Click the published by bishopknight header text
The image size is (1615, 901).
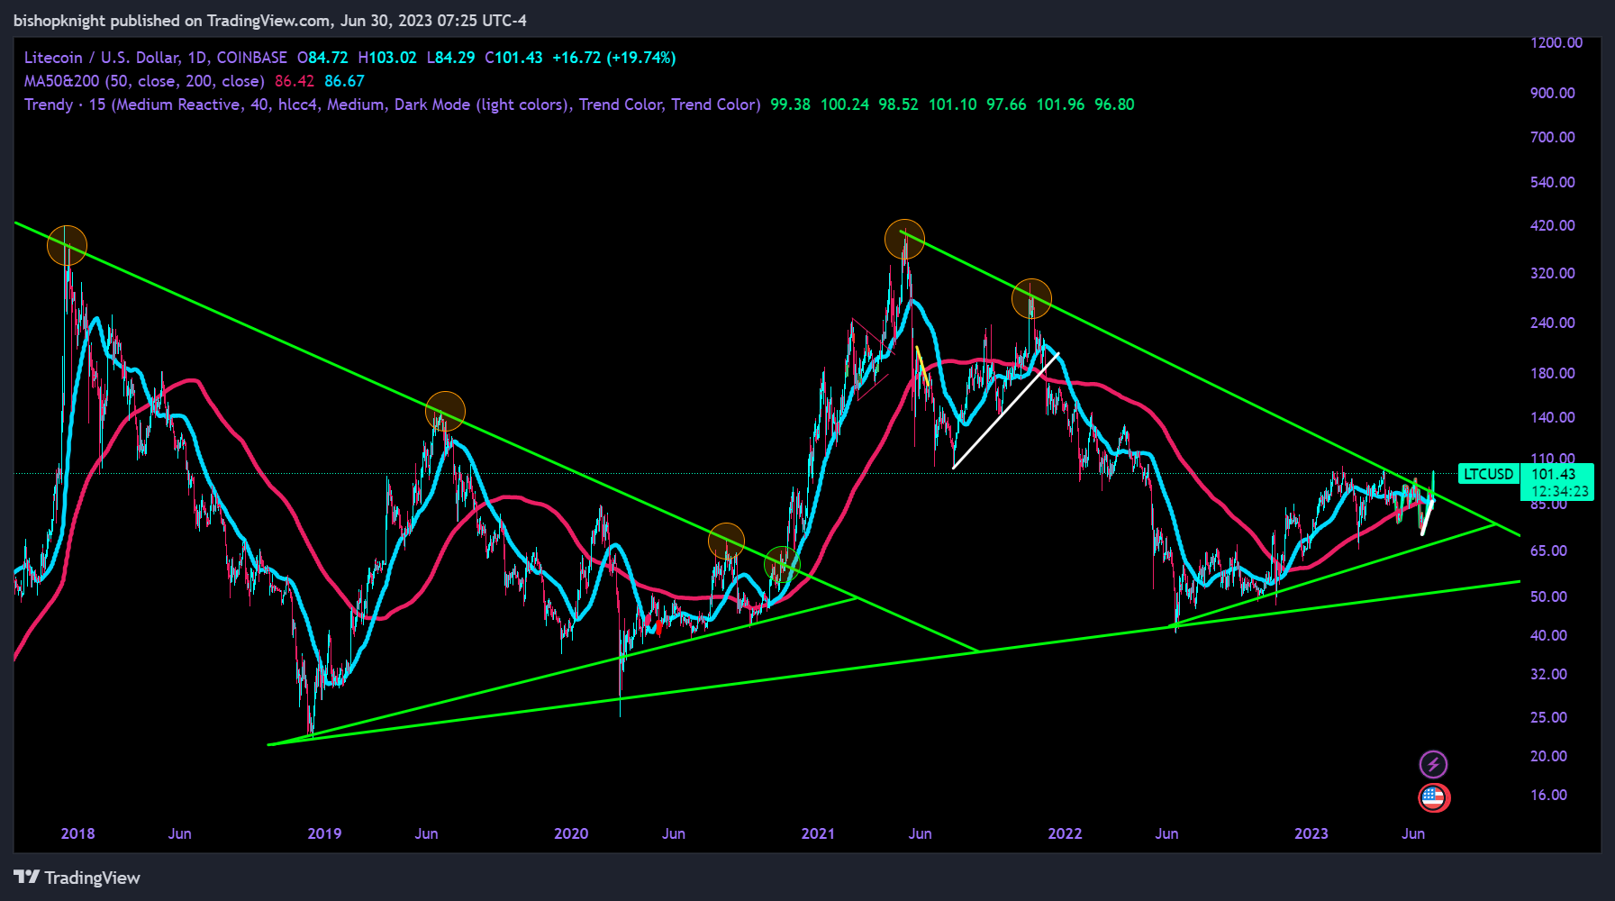click(x=270, y=20)
